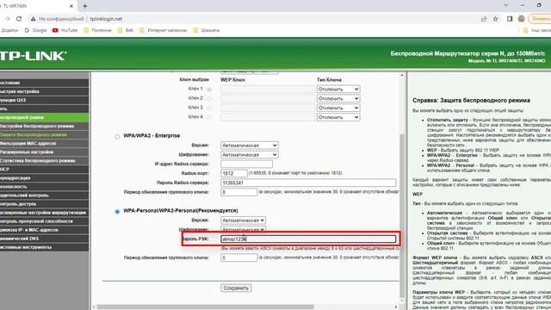Click the TP-LINK logo
This screenshot has width=551, height=310.
click(x=33, y=56)
